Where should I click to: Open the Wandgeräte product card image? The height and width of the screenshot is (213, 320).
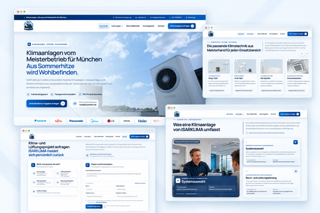[x=271, y=66]
